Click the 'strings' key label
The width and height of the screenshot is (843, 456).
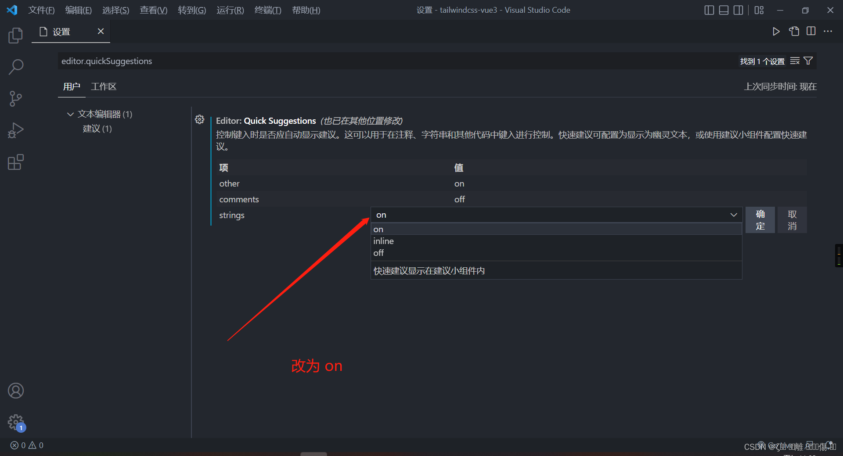tap(232, 215)
